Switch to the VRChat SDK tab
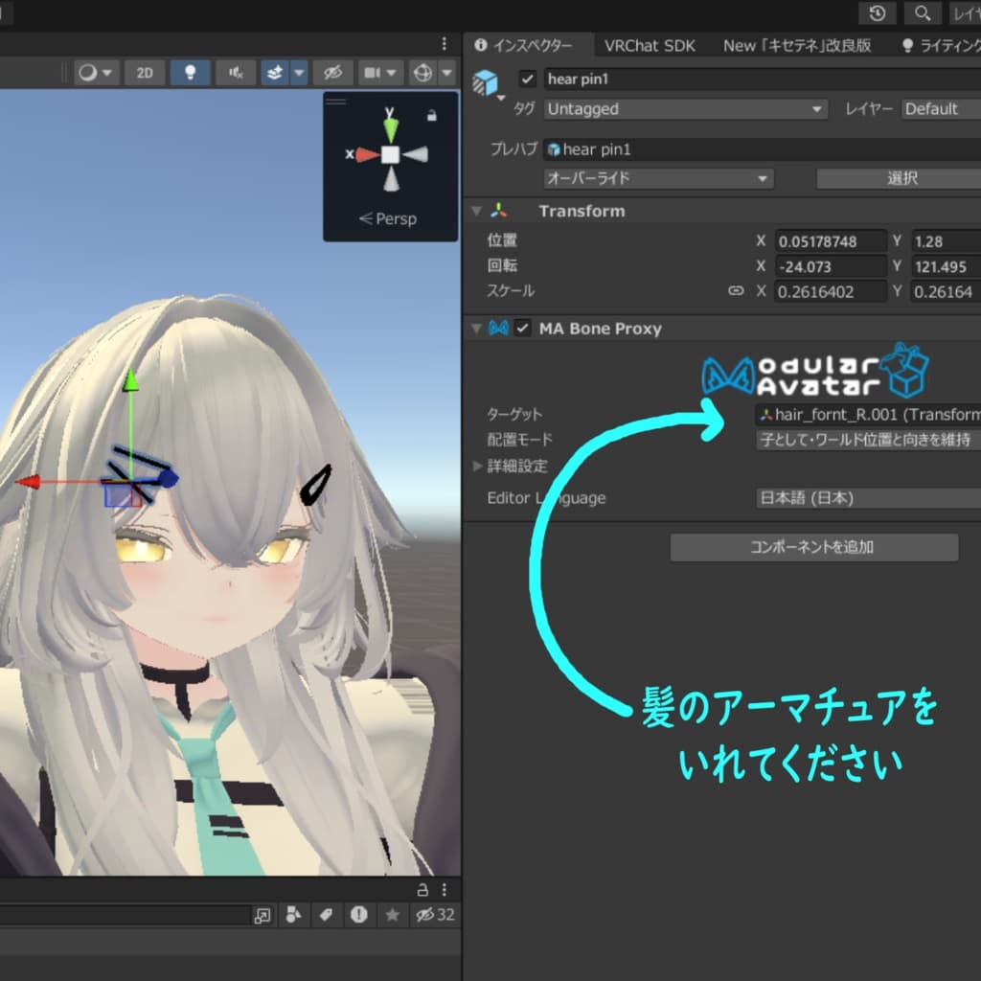981x981 pixels. [x=650, y=45]
